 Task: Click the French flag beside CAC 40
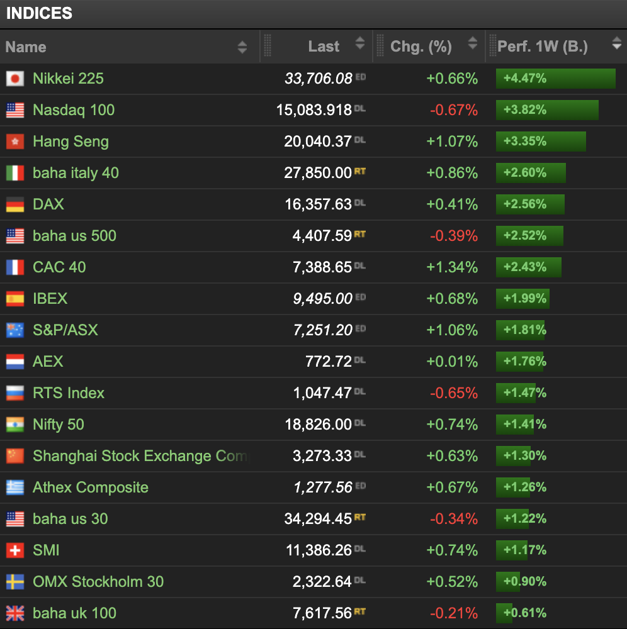coord(15,267)
